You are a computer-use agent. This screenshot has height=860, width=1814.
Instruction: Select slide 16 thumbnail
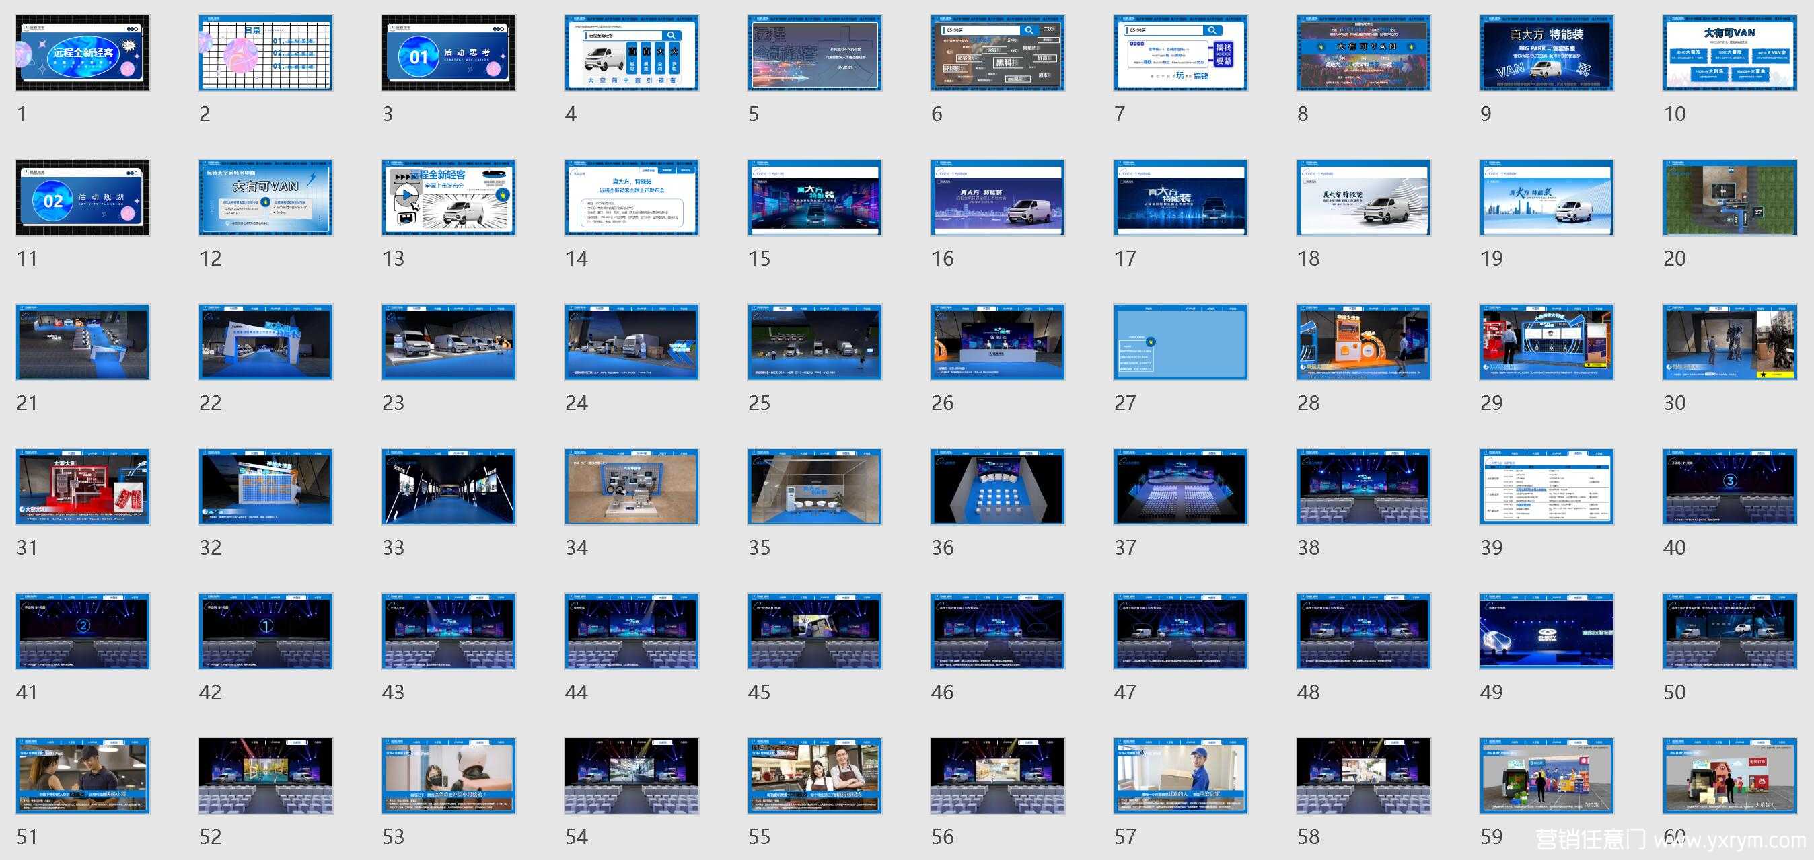[x=998, y=198]
